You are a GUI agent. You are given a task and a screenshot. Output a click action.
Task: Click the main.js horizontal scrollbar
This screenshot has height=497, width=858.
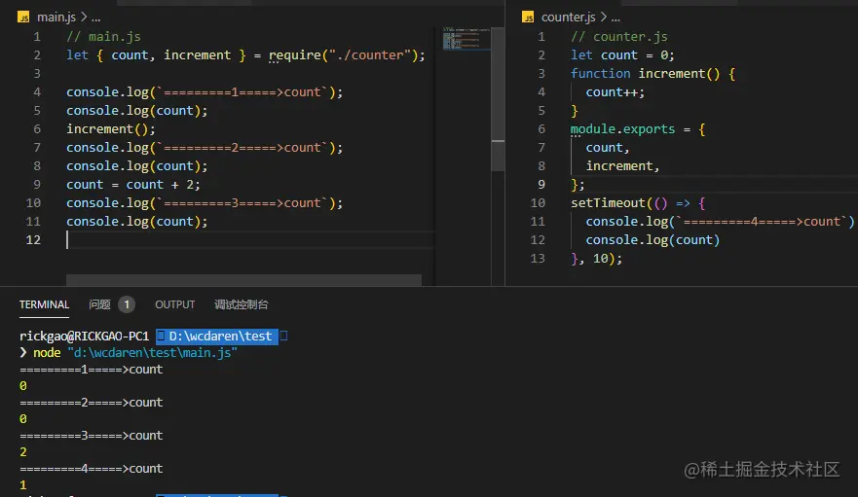tap(244, 280)
